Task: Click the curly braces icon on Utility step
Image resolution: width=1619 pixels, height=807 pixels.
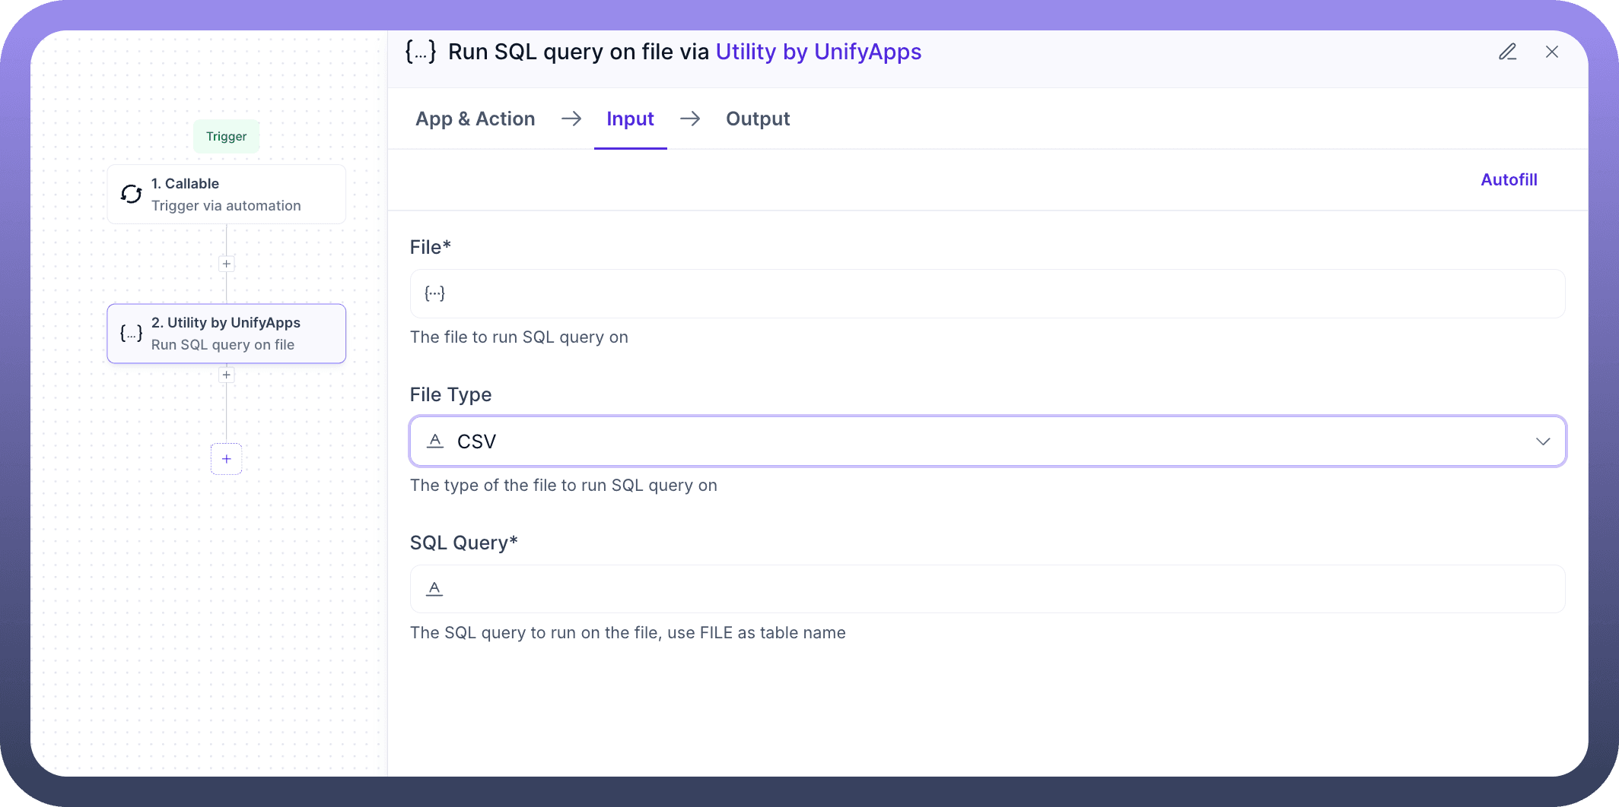Action: pos(132,334)
